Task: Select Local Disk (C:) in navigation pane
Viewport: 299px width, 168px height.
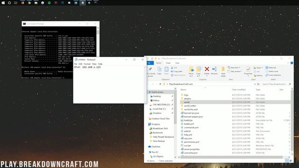Action: (x=159, y=109)
